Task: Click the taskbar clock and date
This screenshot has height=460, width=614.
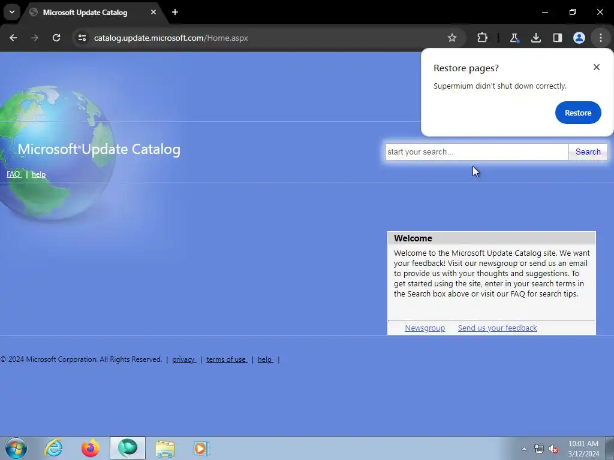Action: pos(583,449)
